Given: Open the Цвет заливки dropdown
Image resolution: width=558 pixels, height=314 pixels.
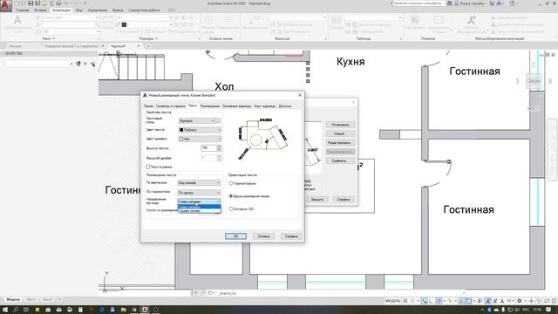Looking at the screenshot, I should click(200, 139).
